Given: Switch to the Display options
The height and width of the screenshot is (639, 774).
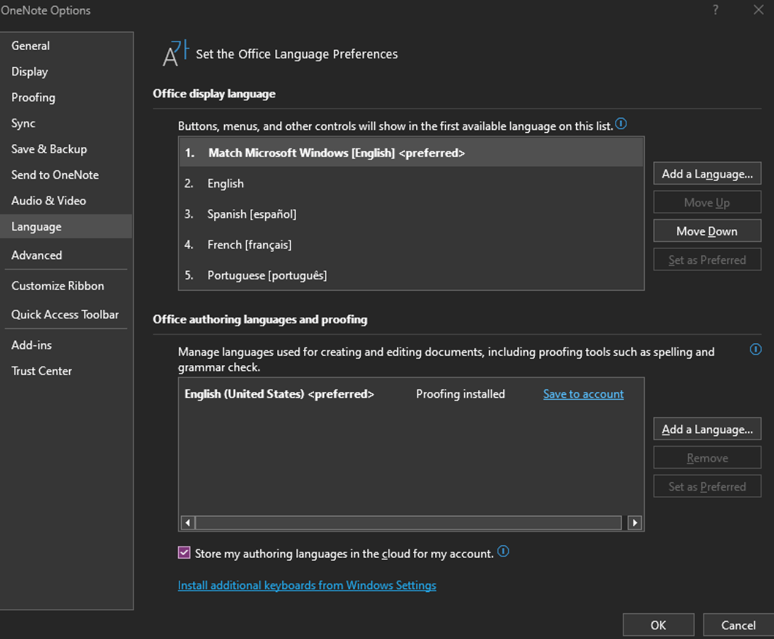Looking at the screenshot, I should (29, 72).
